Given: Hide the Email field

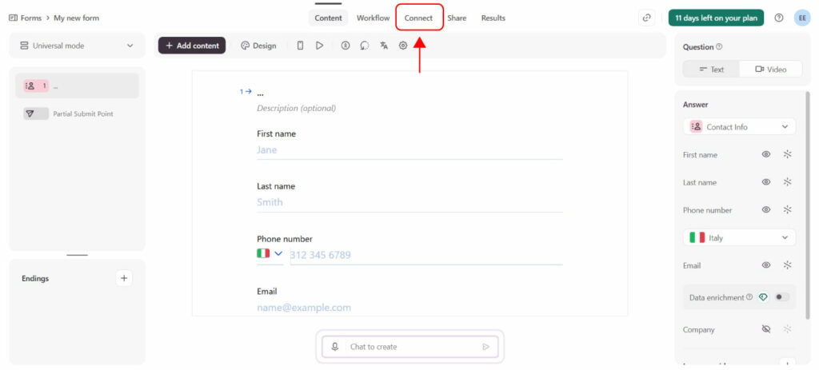Looking at the screenshot, I should (x=766, y=265).
